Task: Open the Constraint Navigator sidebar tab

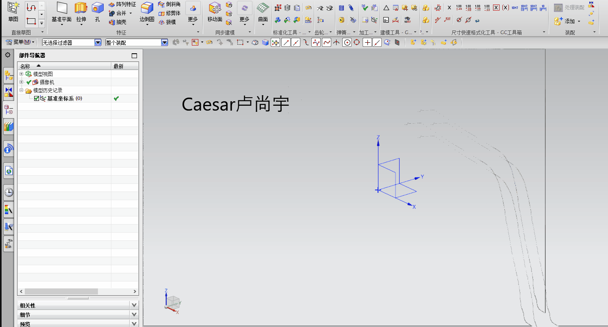Action: coord(9,92)
